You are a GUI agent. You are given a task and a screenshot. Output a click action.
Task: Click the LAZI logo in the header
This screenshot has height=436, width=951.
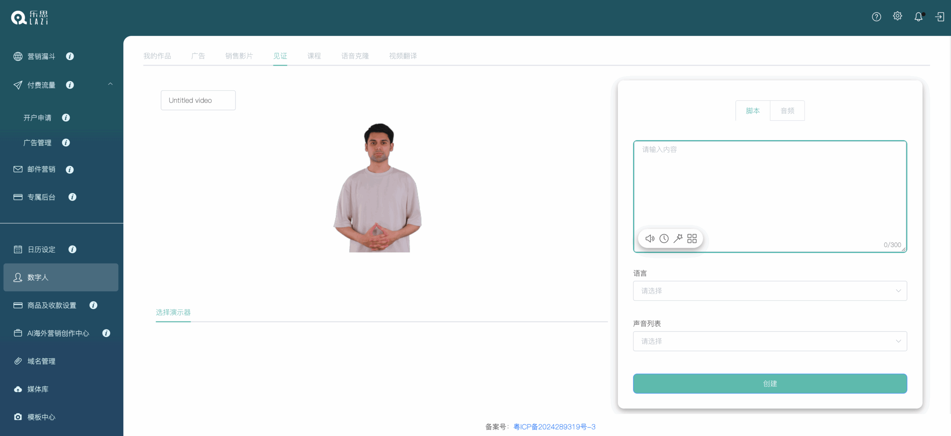(30, 17)
